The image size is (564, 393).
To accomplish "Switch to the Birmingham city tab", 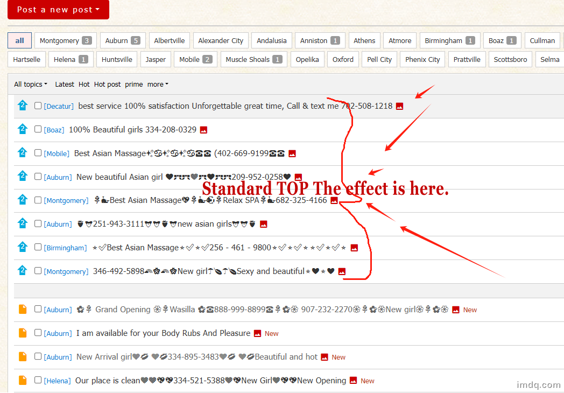I will point(449,41).
